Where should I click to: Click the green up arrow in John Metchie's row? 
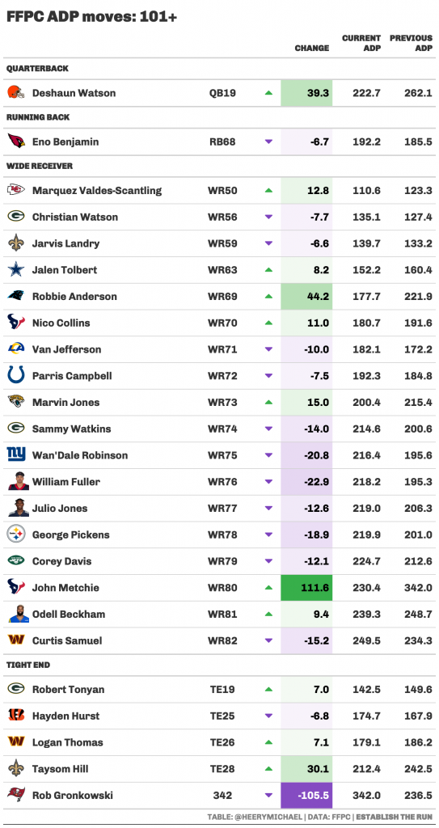(268, 587)
